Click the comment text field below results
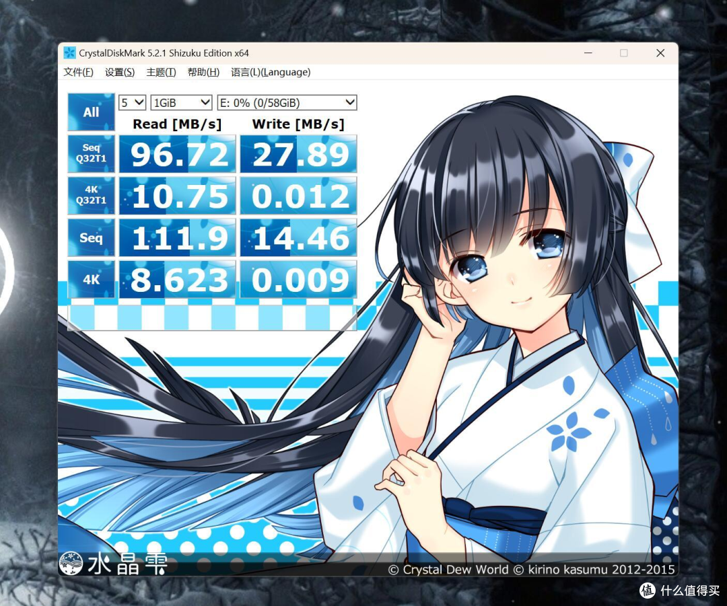 point(212,317)
